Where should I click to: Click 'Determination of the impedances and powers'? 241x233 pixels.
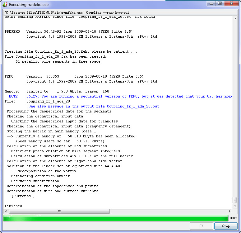(x=53, y=186)
